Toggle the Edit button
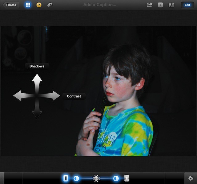The height and width of the screenshot is (184, 197). click(187, 5)
